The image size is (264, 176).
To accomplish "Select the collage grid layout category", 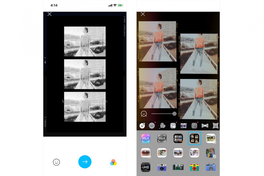I will coord(194,126).
